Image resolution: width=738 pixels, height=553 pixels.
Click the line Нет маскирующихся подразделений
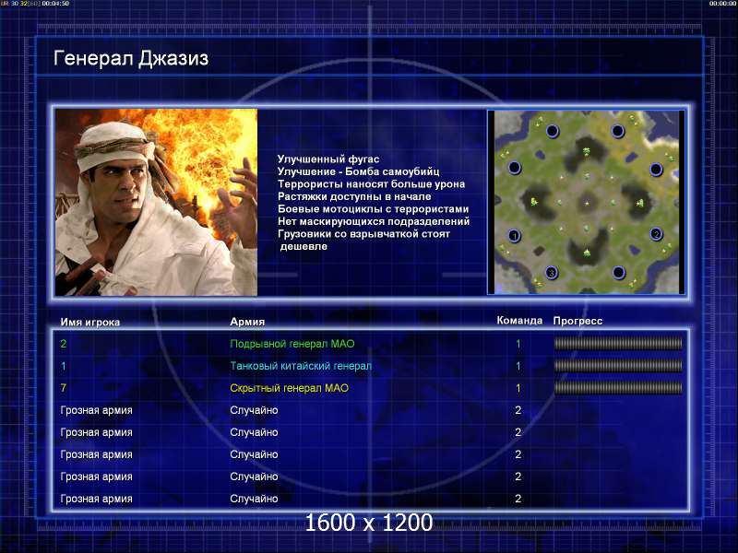click(374, 221)
